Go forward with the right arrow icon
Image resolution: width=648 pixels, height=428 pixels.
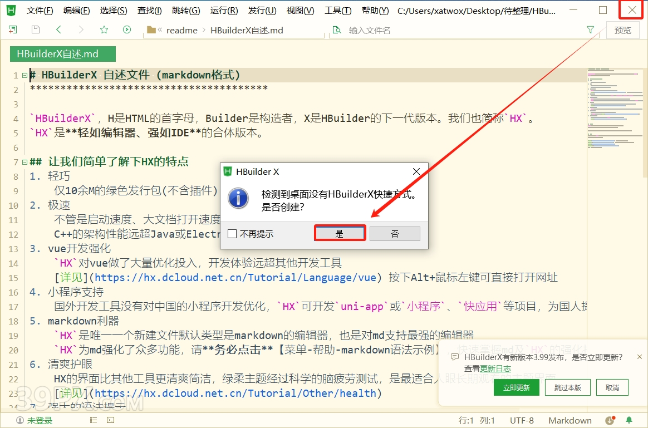click(x=81, y=29)
